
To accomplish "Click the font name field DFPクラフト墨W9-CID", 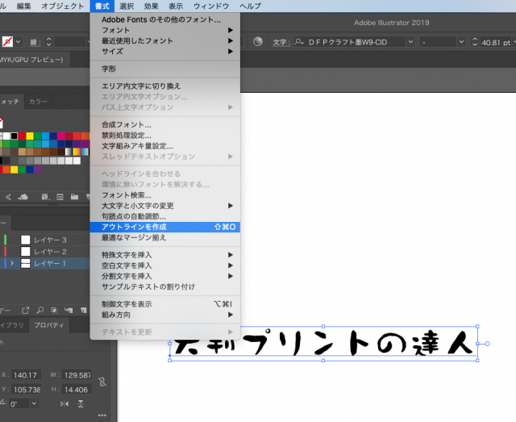I will tap(356, 42).
